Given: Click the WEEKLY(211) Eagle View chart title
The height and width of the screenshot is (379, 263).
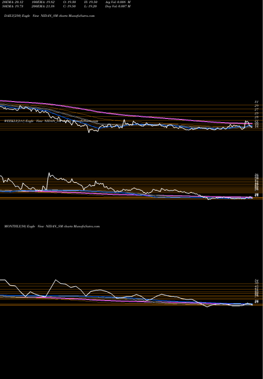Looking at the screenshot, I should pyautogui.click(x=51, y=121).
